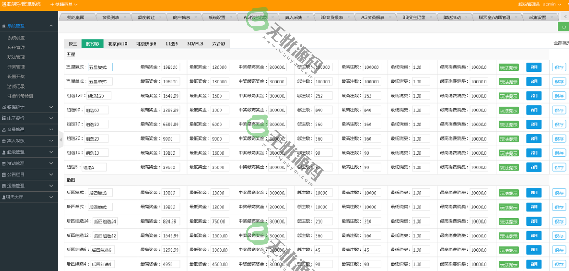The height and width of the screenshot is (271, 569).
Task: Toggle the 启用 button for 后四复式
Action: (x=533, y=193)
